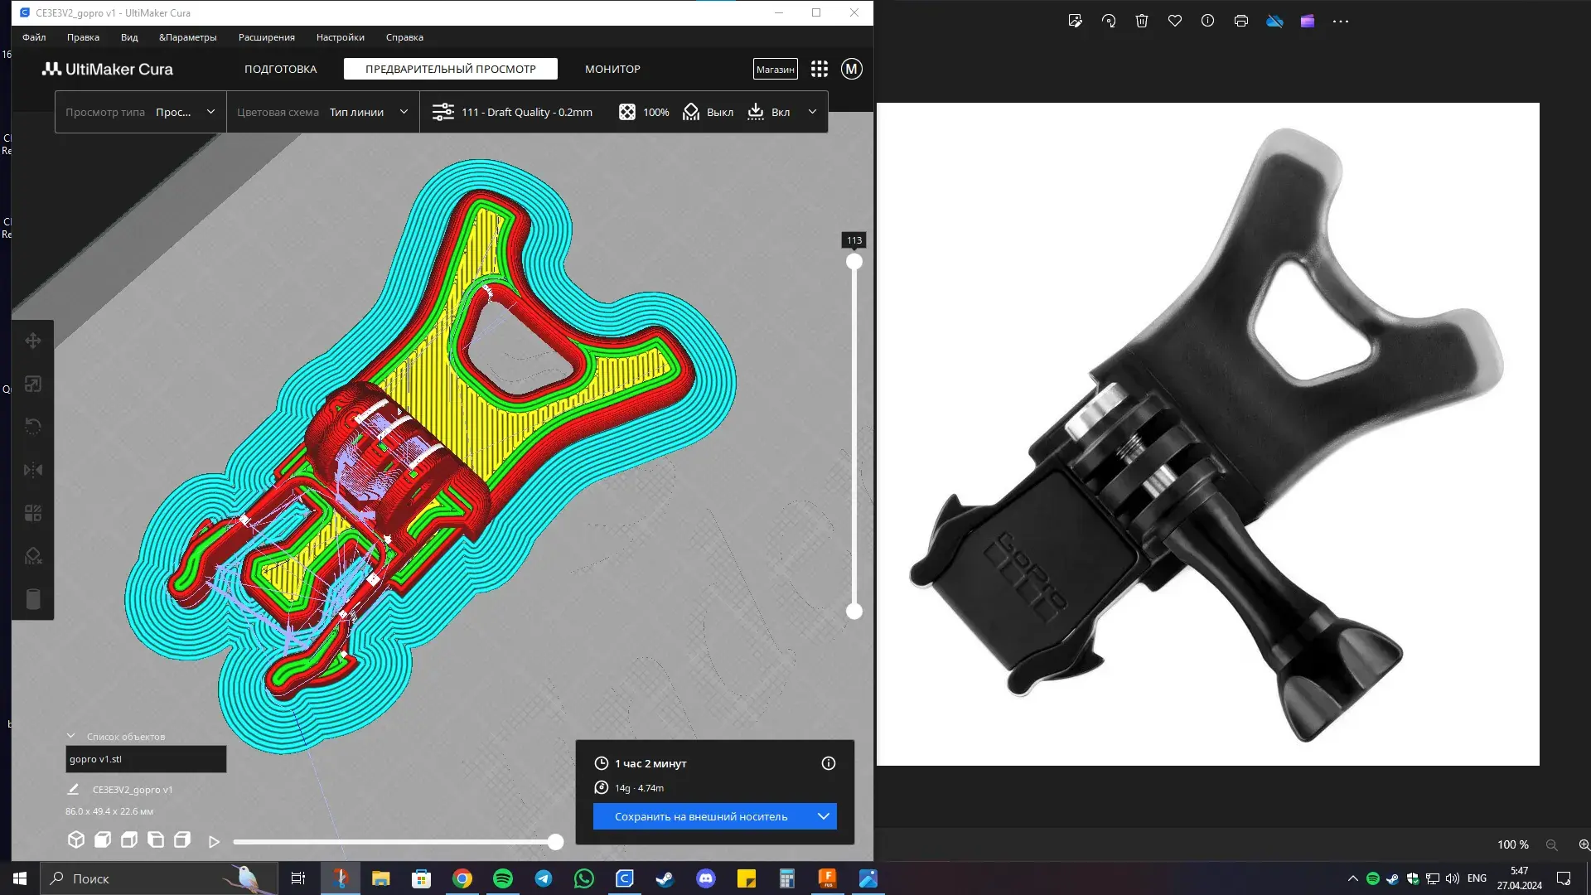
Task: Open the Справка menu
Action: tap(404, 37)
